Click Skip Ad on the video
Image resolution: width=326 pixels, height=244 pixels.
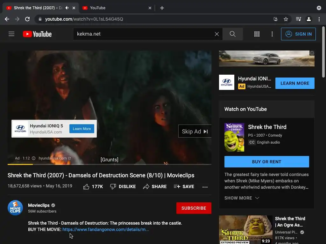tap(195, 131)
